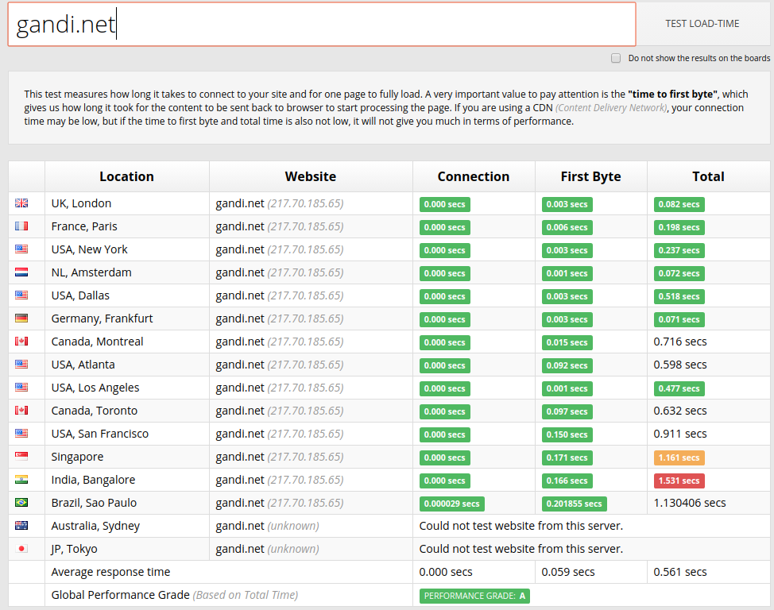Viewport: 774px width, 610px height.
Task: Select the PERFORMANCE GRADE: A badge
Action: click(474, 596)
